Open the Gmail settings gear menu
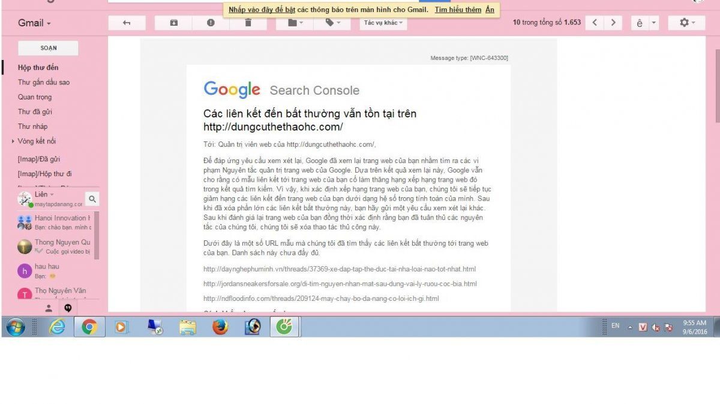Image resolution: width=720 pixels, height=404 pixels. [x=687, y=23]
